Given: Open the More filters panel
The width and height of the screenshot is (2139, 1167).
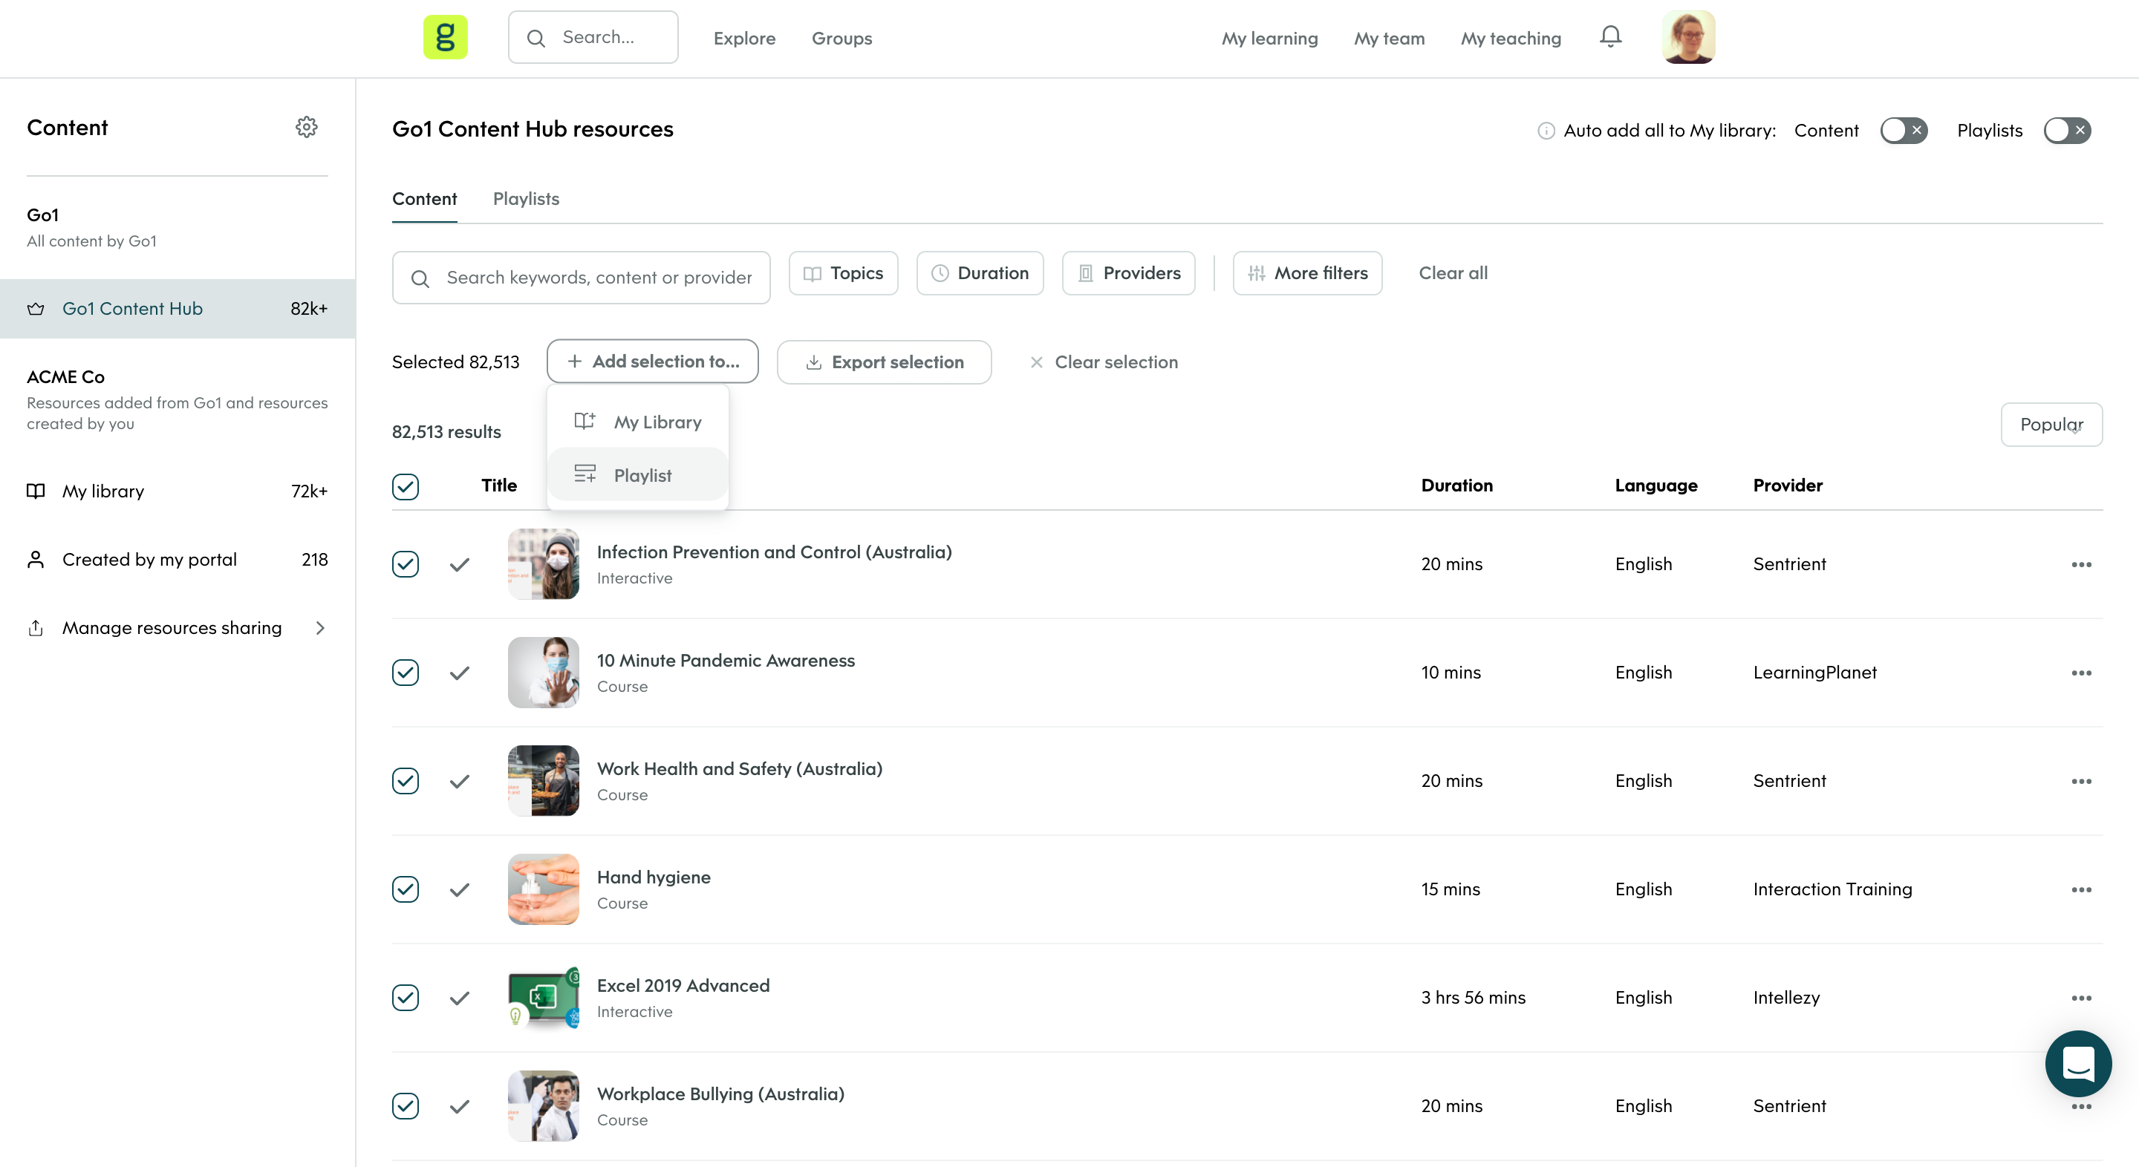Looking at the screenshot, I should click(1307, 273).
